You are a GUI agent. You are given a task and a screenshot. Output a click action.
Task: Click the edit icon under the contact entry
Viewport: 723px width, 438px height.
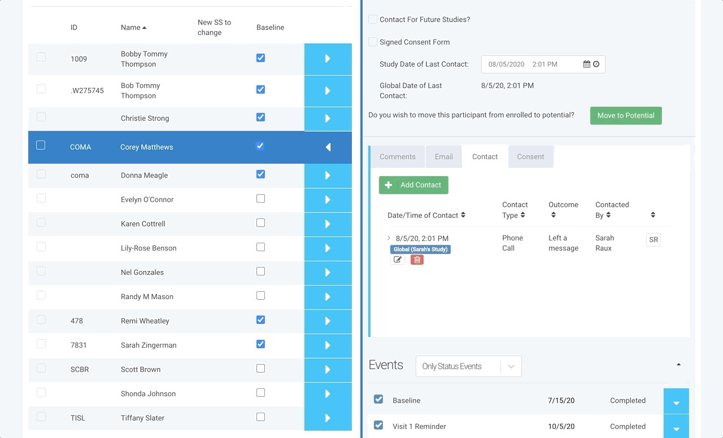click(398, 260)
